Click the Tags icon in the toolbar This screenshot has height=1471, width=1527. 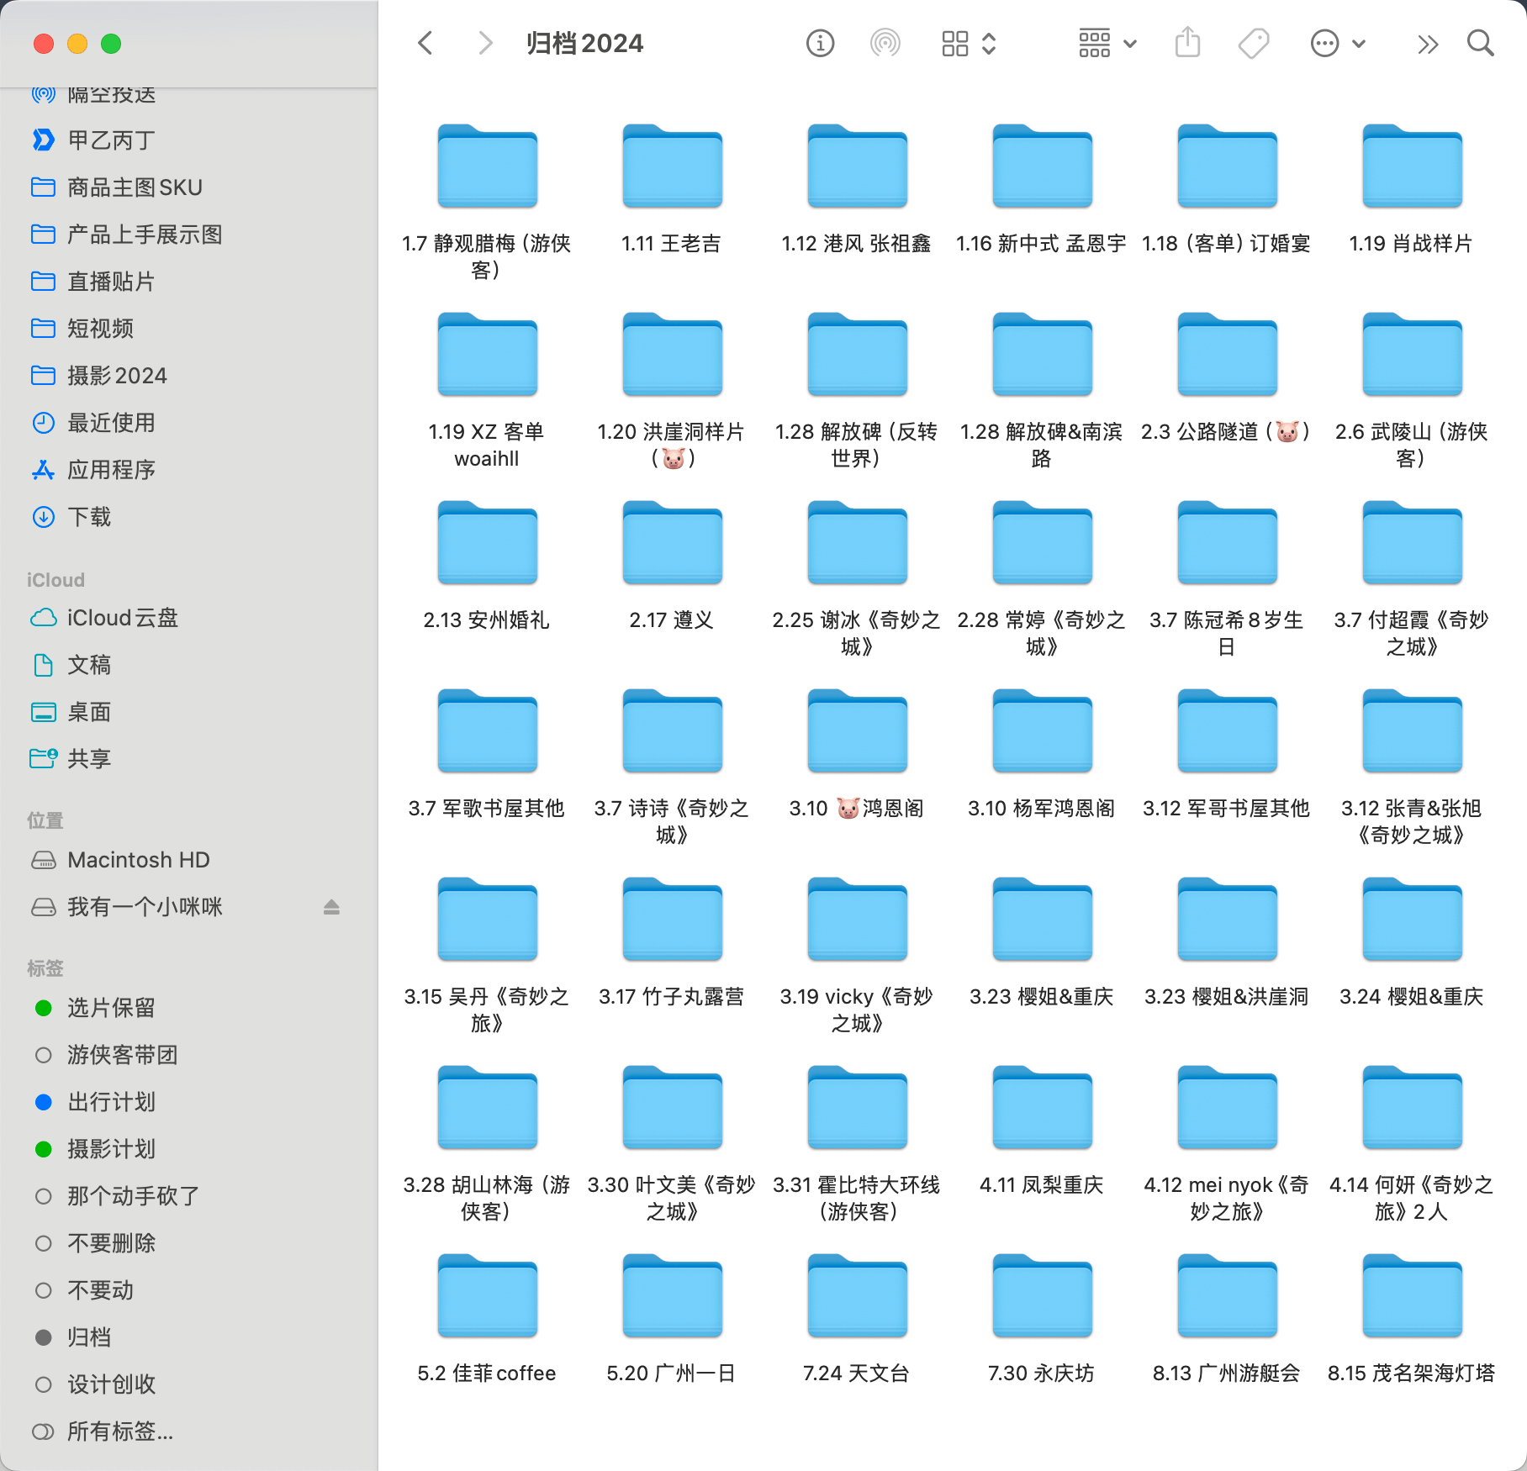click(1252, 43)
